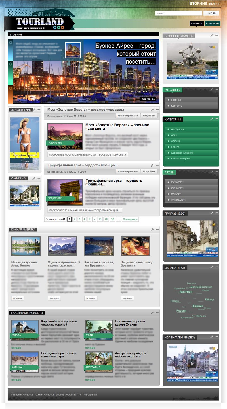Image resolution: width=227 pixels, height=409 pixels.
Task: Click Комментариев нет on the Золотые Ворота post
Action: pyautogui.click(x=128, y=116)
